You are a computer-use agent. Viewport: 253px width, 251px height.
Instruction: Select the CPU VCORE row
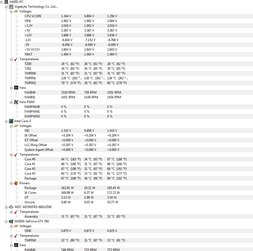(x=139, y=16)
